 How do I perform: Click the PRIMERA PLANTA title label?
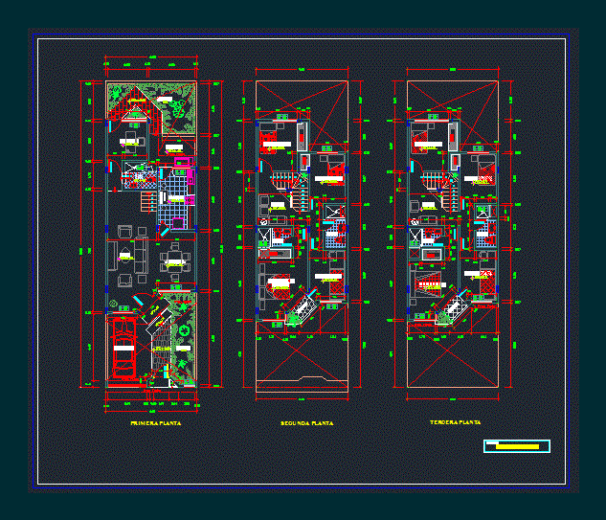154,422
